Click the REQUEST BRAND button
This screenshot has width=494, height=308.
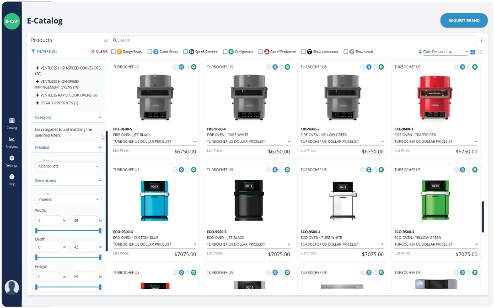pyautogui.click(x=464, y=21)
